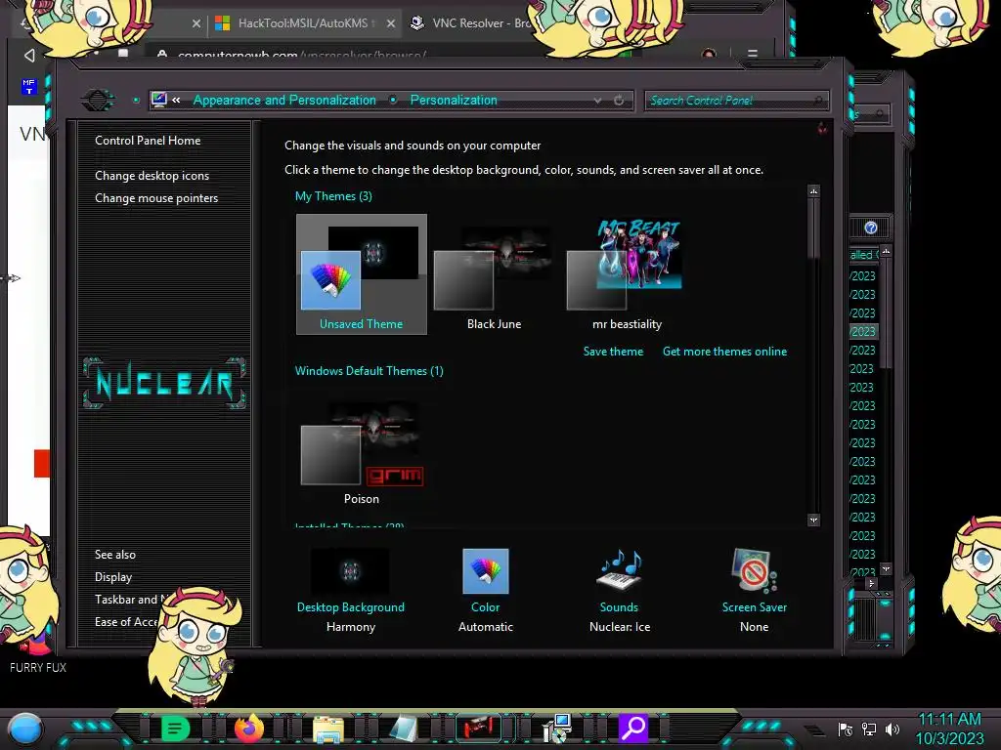Open File Explorer from taskbar
The image size is (1001, 750).
pyautogui.click(x=328, y=729)
